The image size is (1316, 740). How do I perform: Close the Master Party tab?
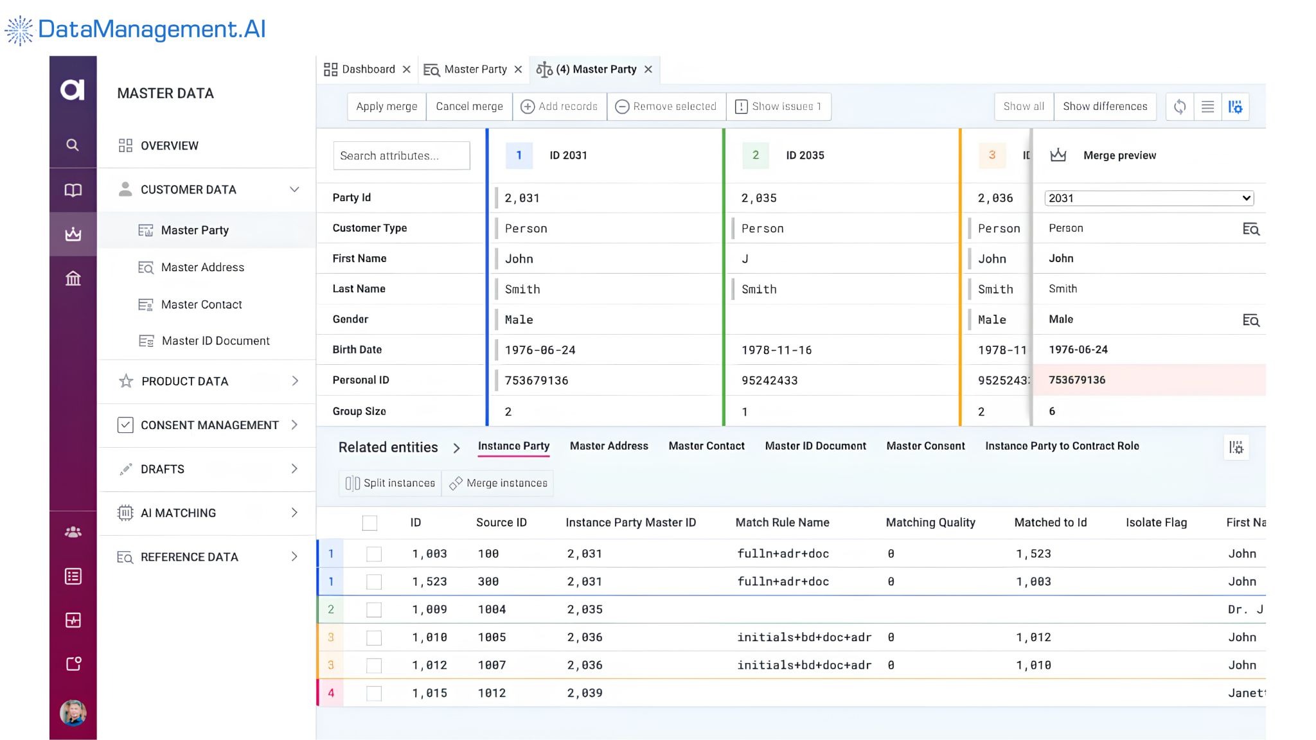coord(518,69)
